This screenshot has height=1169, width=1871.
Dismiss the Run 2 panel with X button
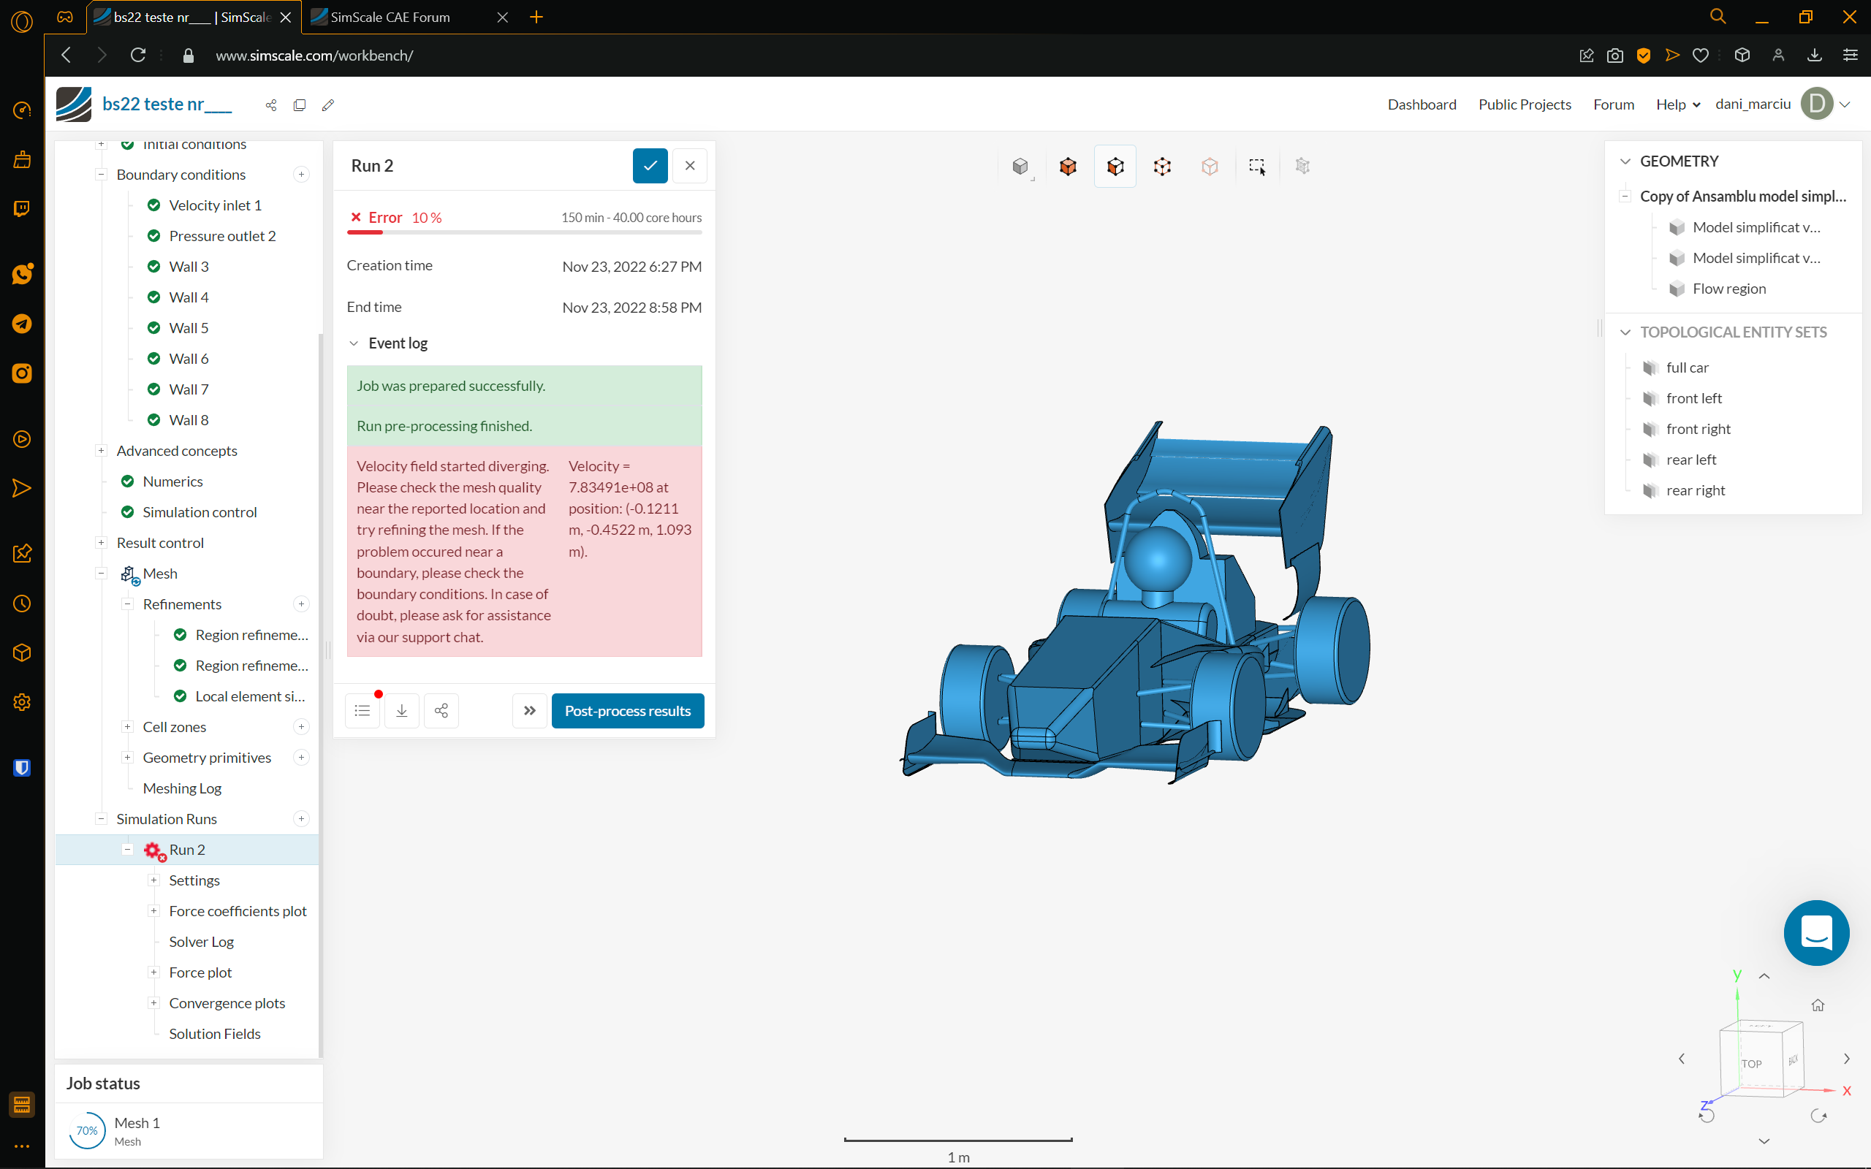coord(690,165)
